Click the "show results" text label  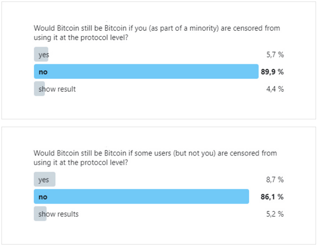(x=59, y=214)
